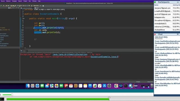
Task: Open Finder from the dock
Action: (28, 86)
